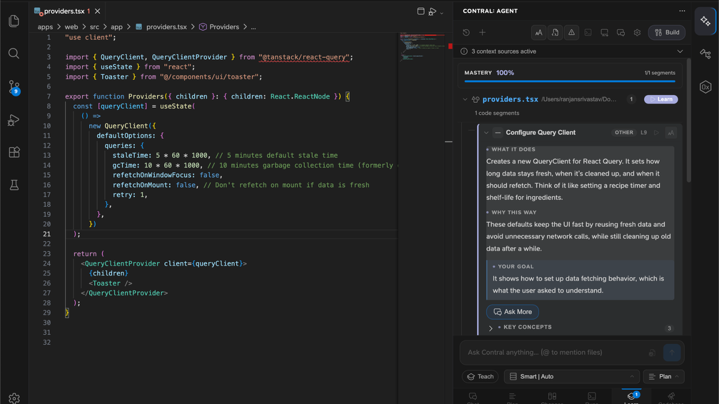Click the history icon in agent panel
719x404 pixels.
pos(466,32)
